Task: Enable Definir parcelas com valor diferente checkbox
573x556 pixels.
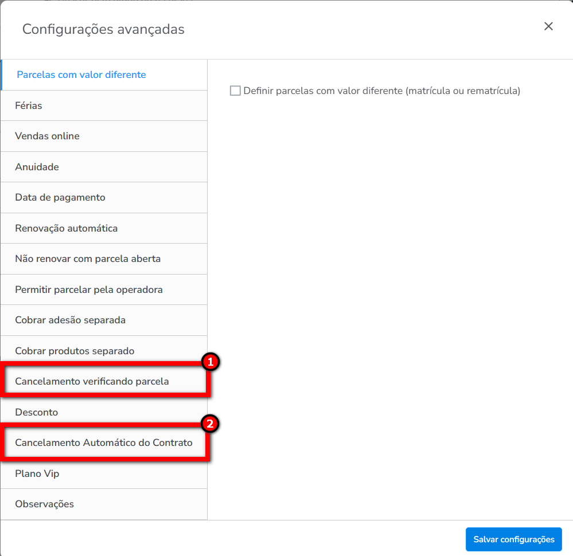Action: tap(235, 91)
